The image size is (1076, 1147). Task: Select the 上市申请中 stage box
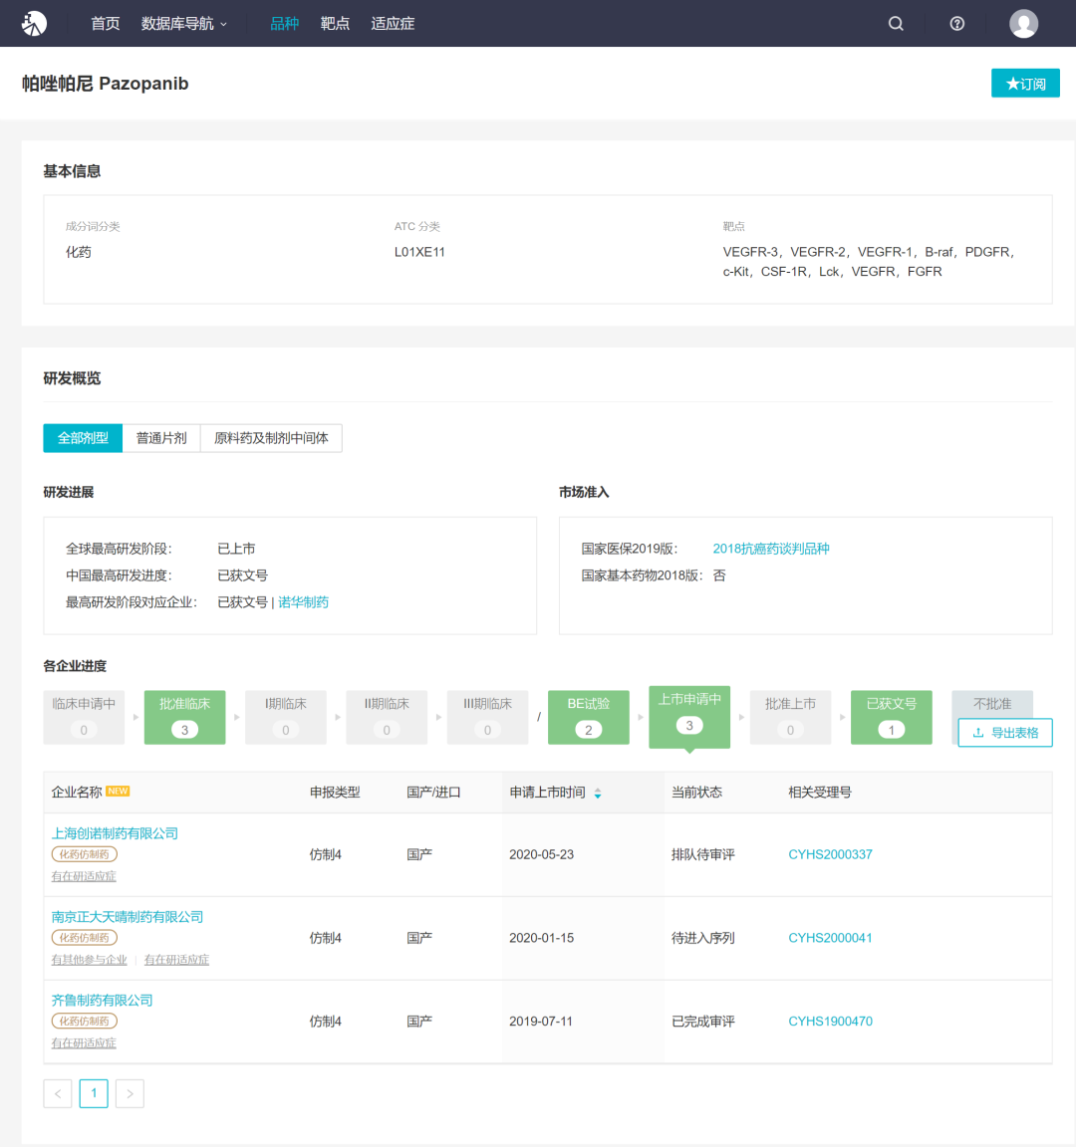pyautogui.click(x=689, y=717)
